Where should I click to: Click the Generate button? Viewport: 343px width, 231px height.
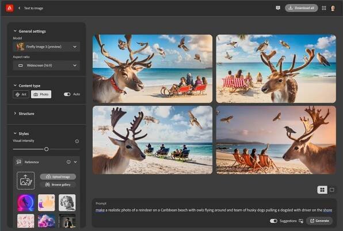coord(319,221)
